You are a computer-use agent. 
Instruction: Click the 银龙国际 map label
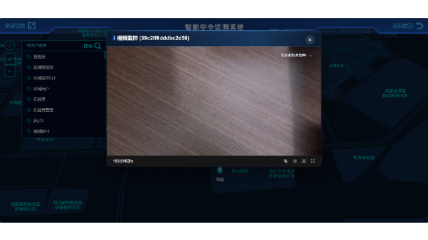point(240,171)
